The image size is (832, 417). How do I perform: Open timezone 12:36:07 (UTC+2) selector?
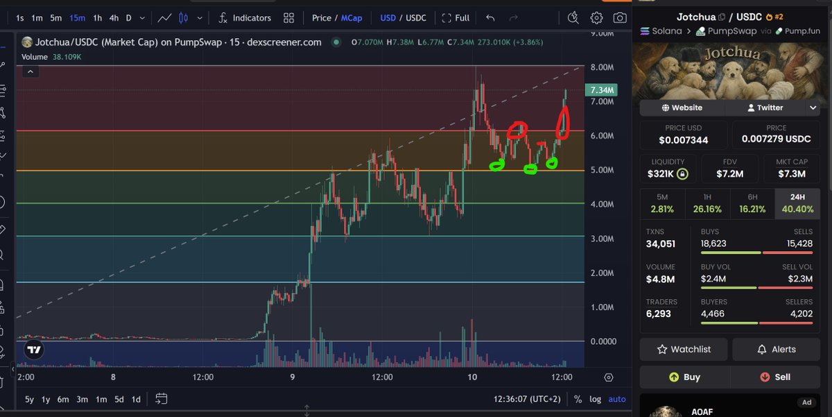pyautogui.click(x=526, y=399)
